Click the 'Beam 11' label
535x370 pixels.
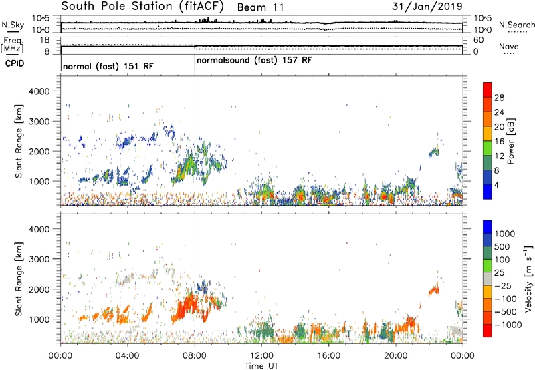point(260,7)
